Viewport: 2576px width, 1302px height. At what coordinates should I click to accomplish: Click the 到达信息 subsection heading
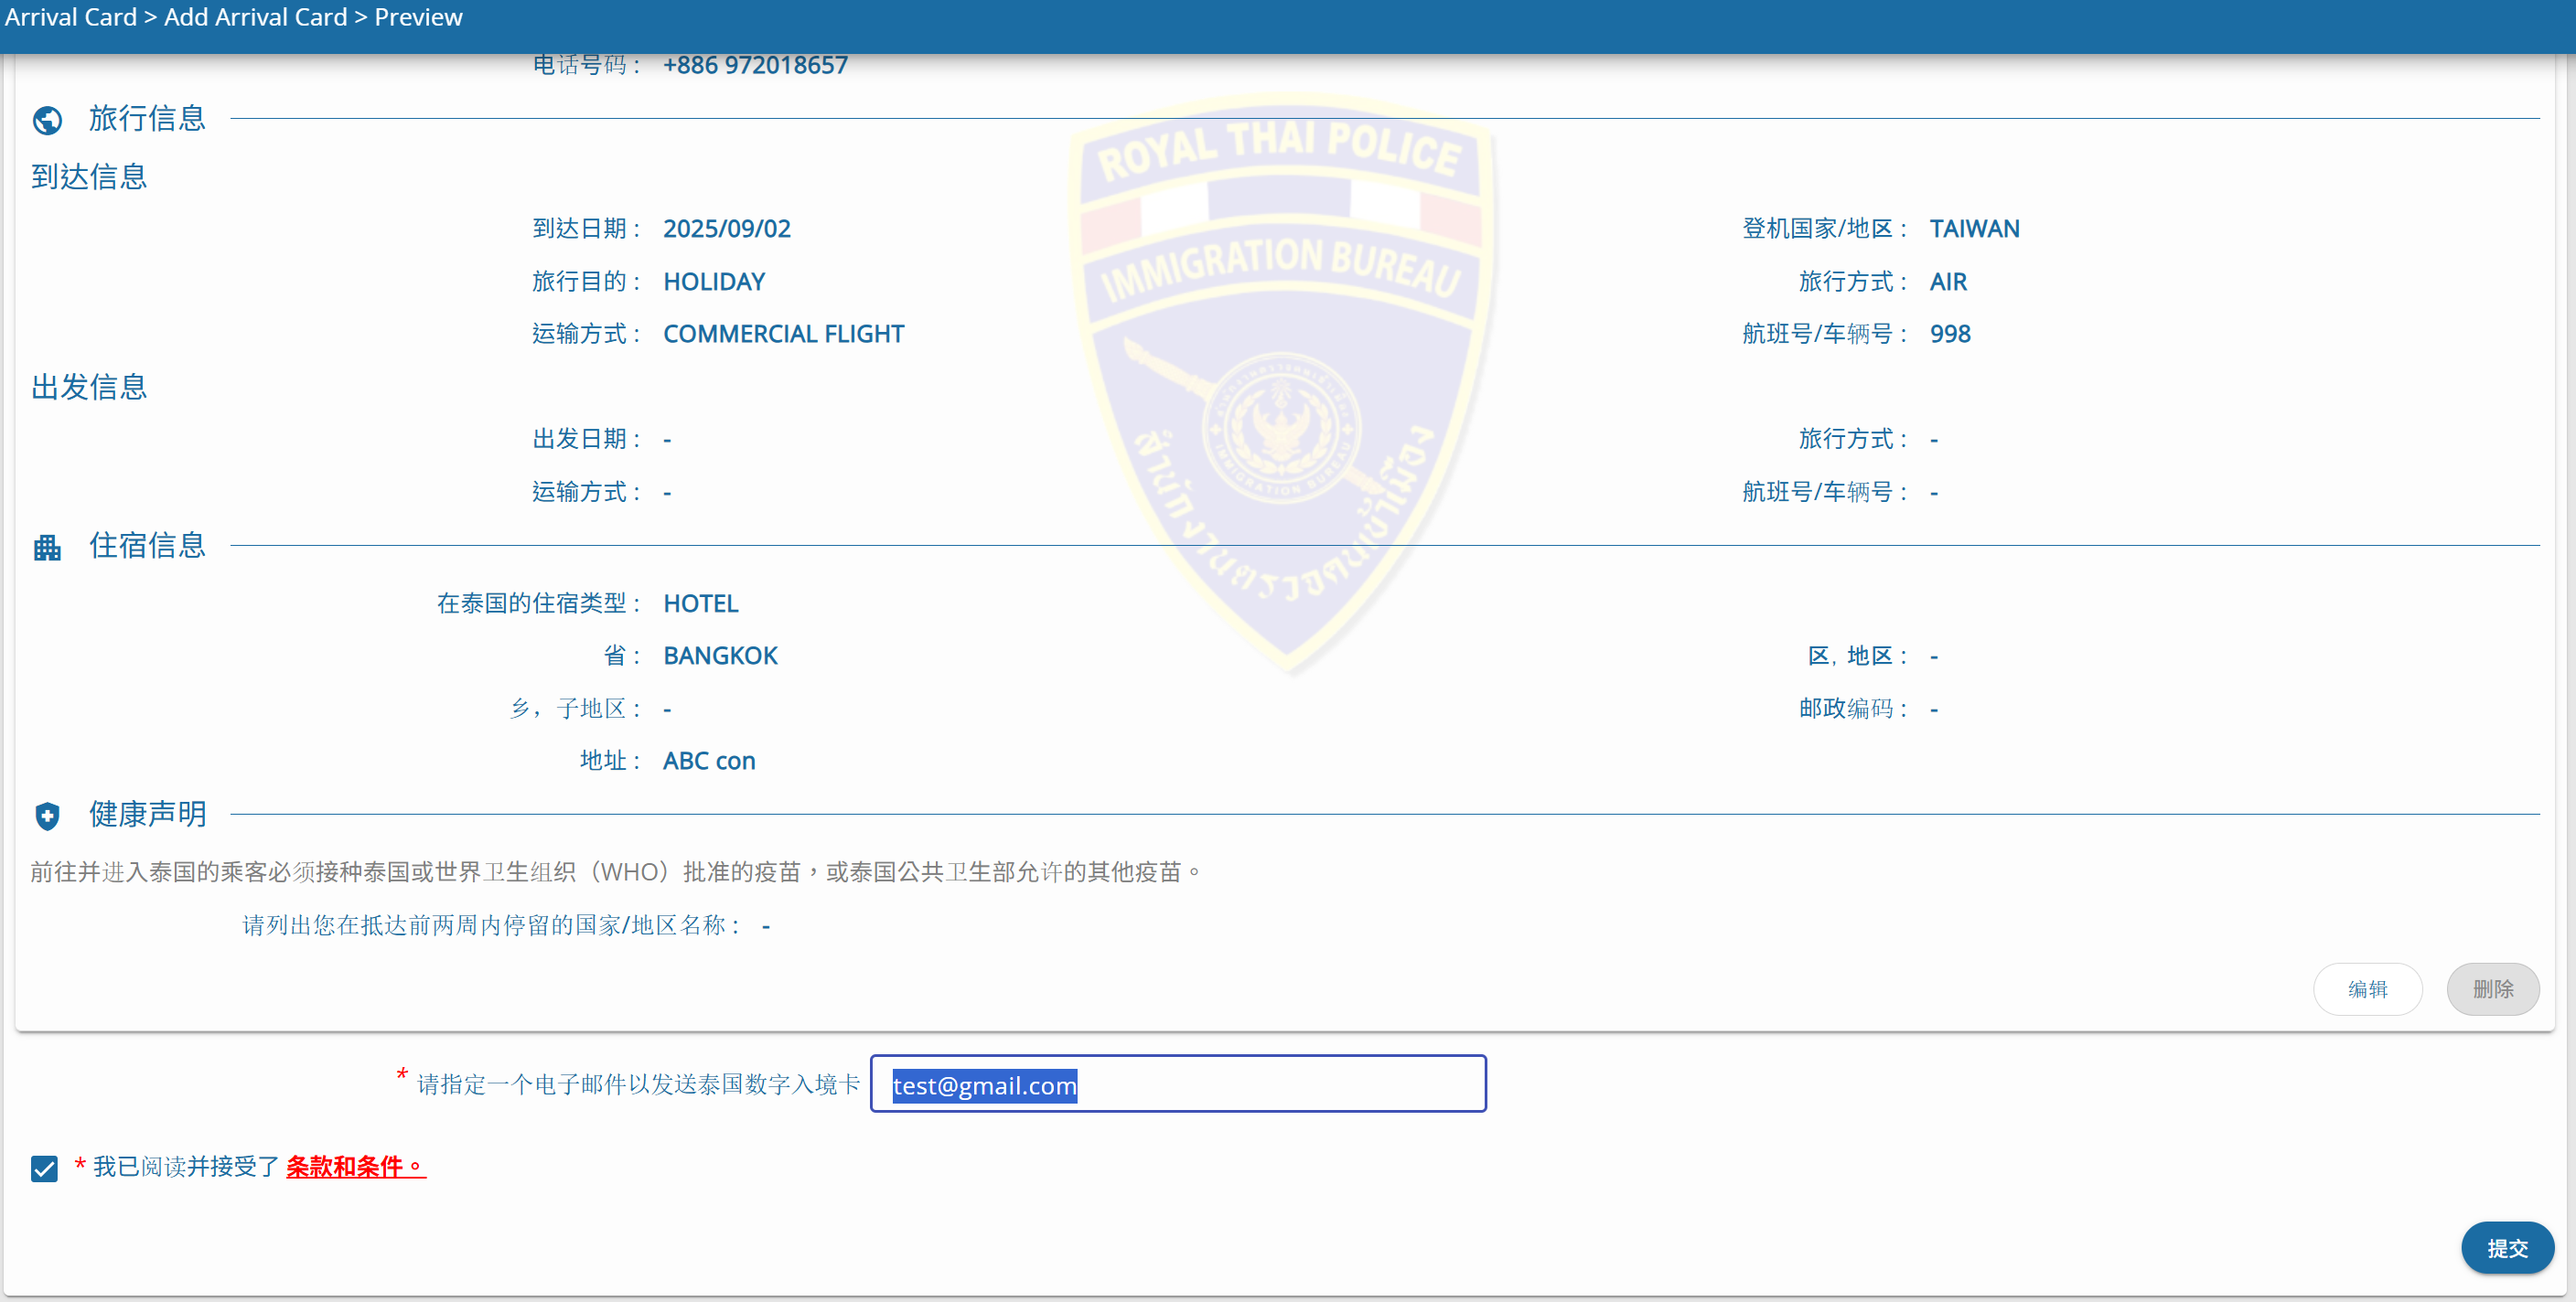pos(89,176)
